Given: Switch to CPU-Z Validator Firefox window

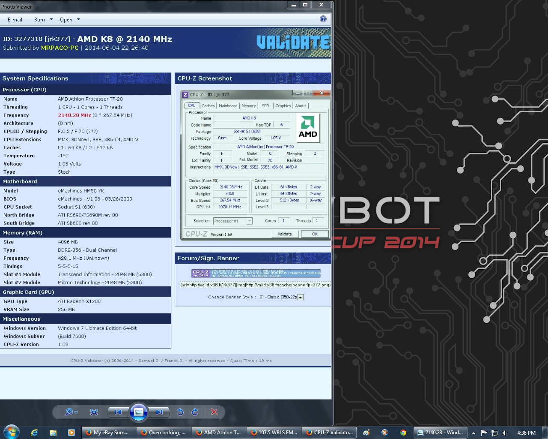Looking at the screenshot, I should 329,433.
